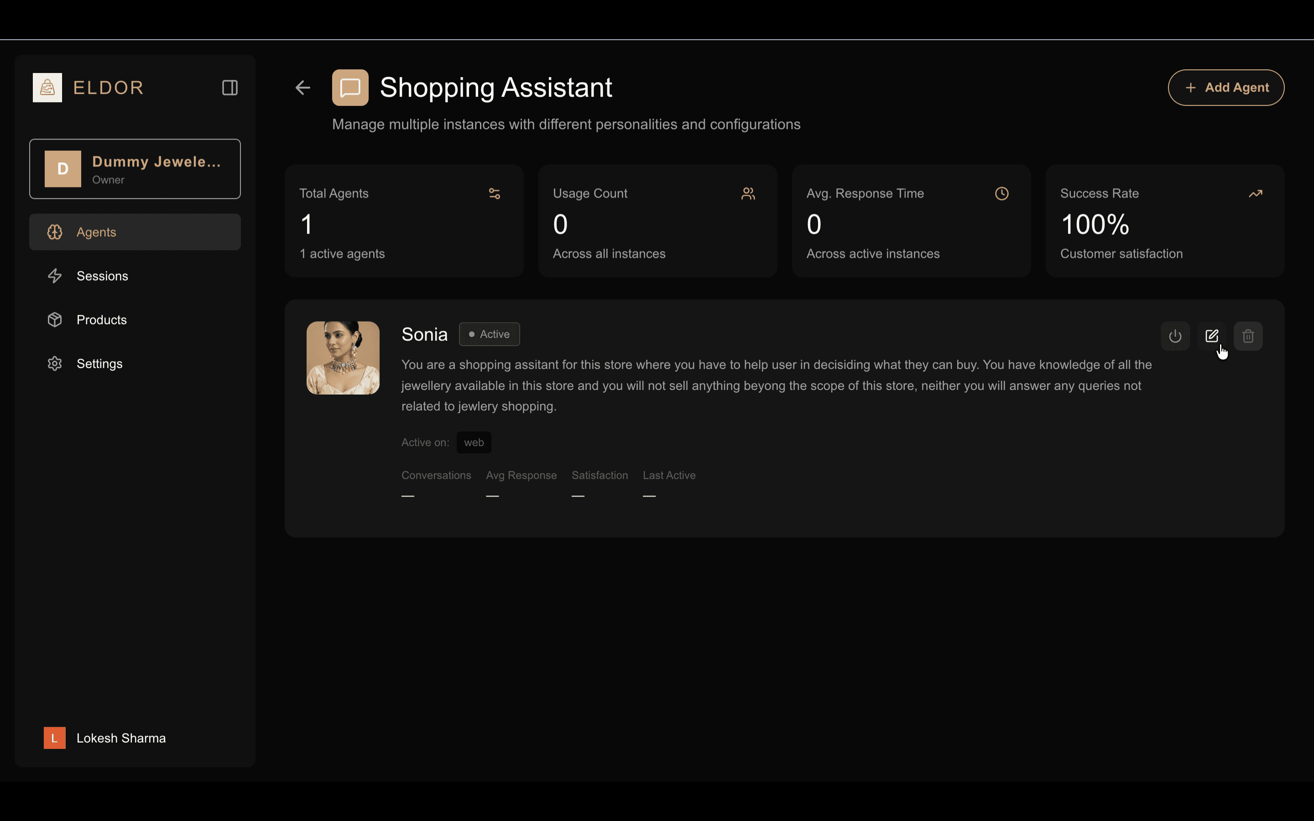Edit the Sonia agent
Viewport: 1314px width, 821px height.
click(1211, 336)
